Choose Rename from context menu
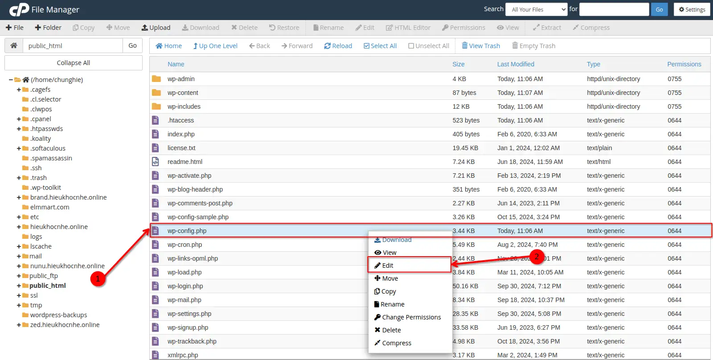The image size is (713, 360). (389, 304)
